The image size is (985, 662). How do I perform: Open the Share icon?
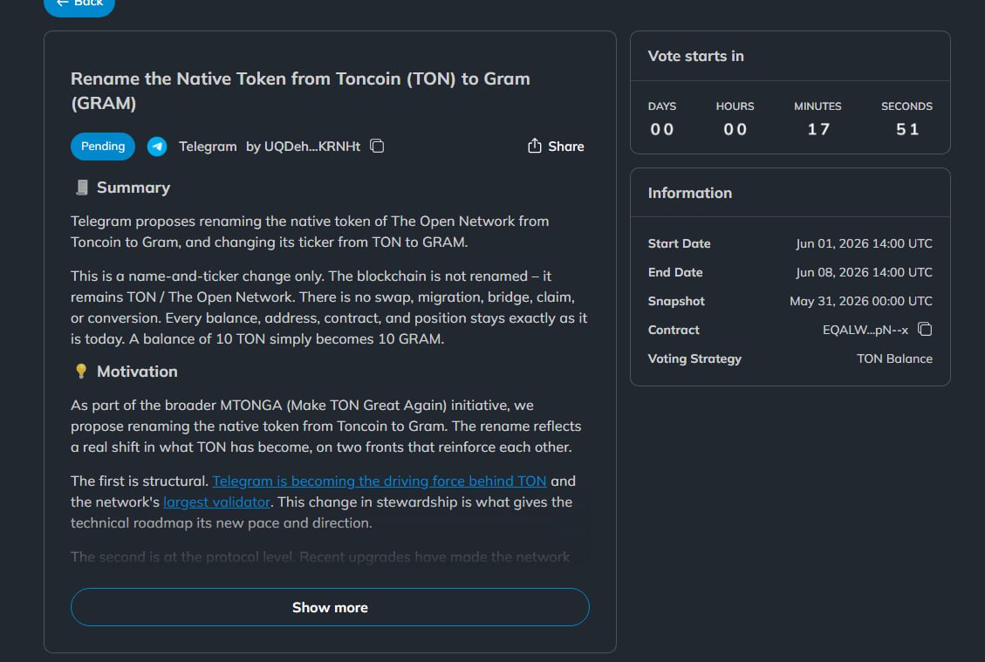click(534, 146)
